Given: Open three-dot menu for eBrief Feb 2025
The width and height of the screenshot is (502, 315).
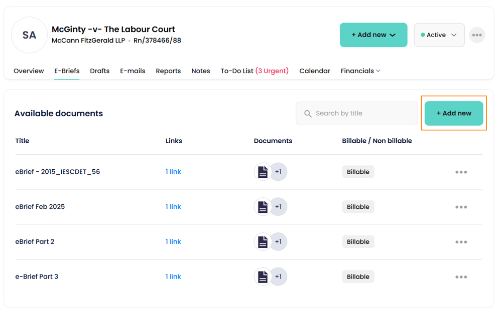Looking at the screenshot, I should tap(461, 207).
